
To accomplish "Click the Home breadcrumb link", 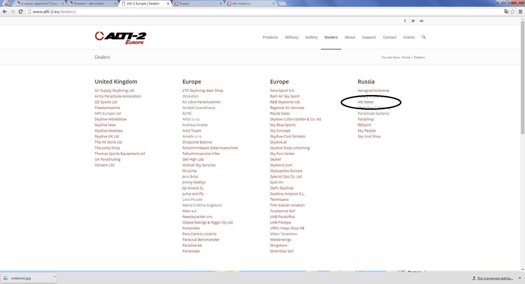I will click(x=406, y=57).
